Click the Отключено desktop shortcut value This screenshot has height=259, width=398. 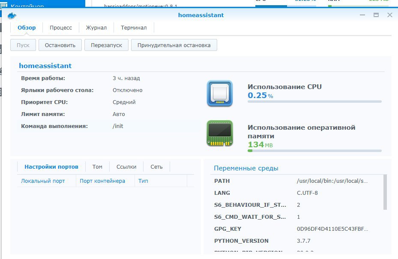tap(127, 90)
